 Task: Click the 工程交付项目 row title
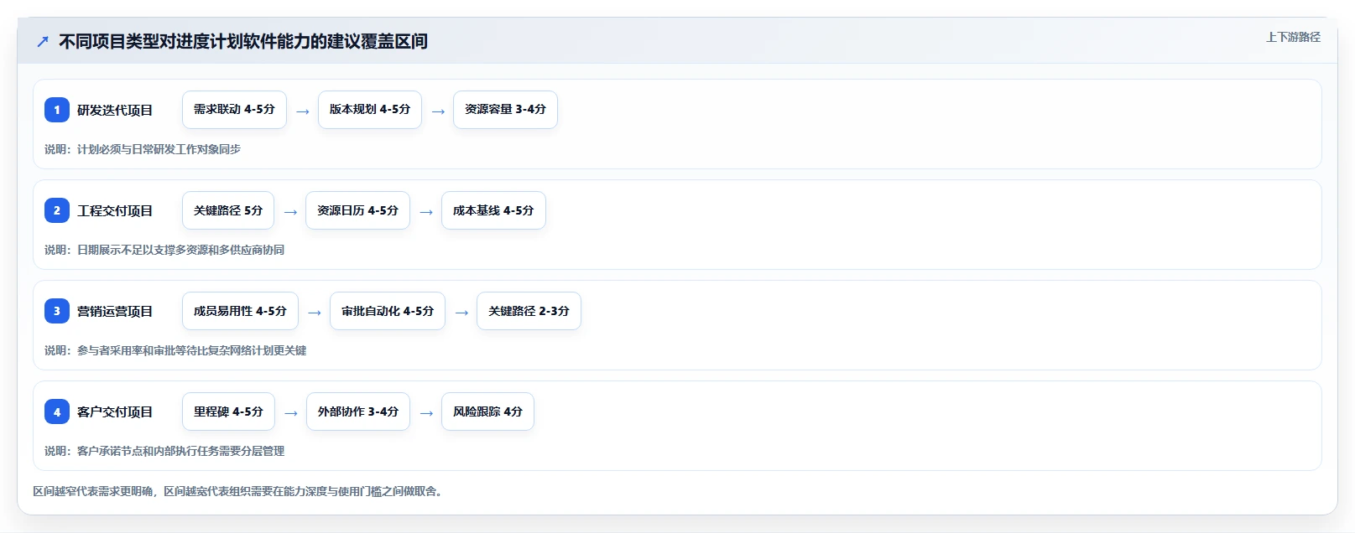115,210
